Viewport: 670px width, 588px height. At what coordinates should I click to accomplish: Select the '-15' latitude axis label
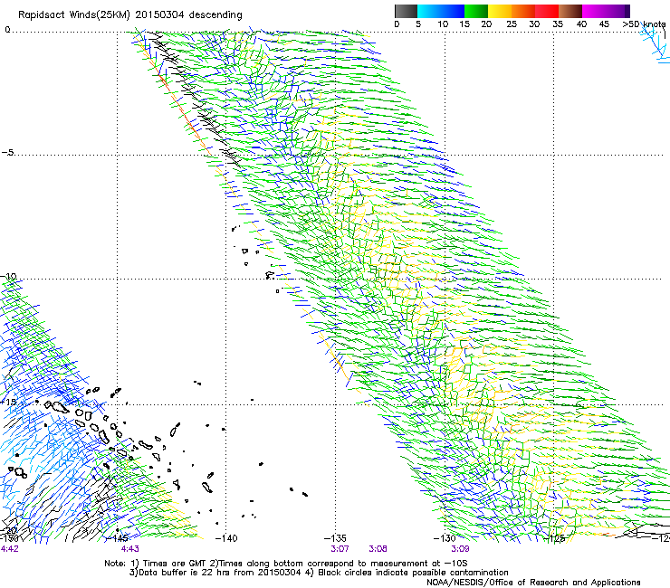click(8, 402)
